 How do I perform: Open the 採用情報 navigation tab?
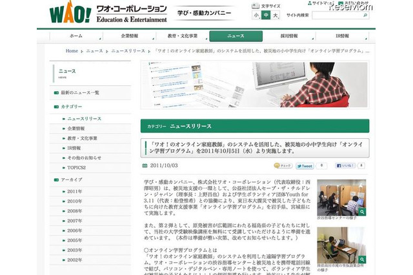point(289,36)
